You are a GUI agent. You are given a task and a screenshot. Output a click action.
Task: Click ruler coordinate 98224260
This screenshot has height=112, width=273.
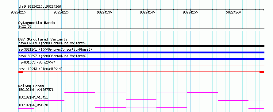tap(233, 12)
